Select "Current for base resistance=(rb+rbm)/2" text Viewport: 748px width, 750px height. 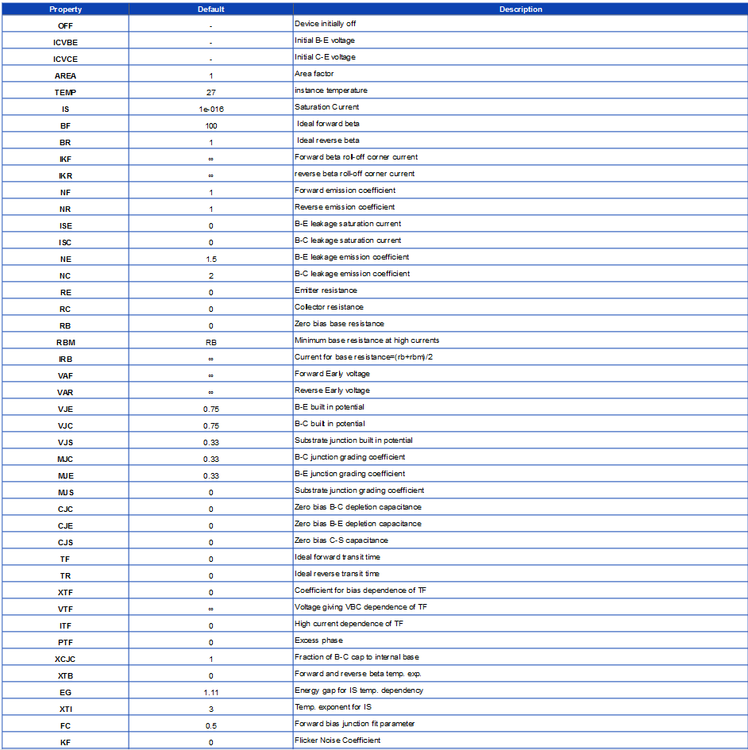(x=364, y=357)
